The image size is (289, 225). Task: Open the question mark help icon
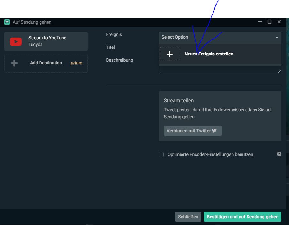click(x=279, y=154)
